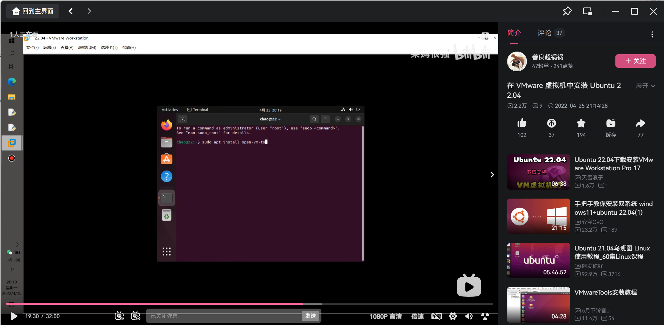The width and height of the screenshot is (664, 325).
Task: Click uploader name 弈宸OvO
Action: [x=592, y=222]
